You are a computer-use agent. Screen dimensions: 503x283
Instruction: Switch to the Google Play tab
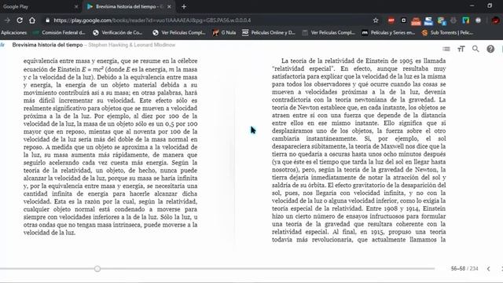pos(40,6)
